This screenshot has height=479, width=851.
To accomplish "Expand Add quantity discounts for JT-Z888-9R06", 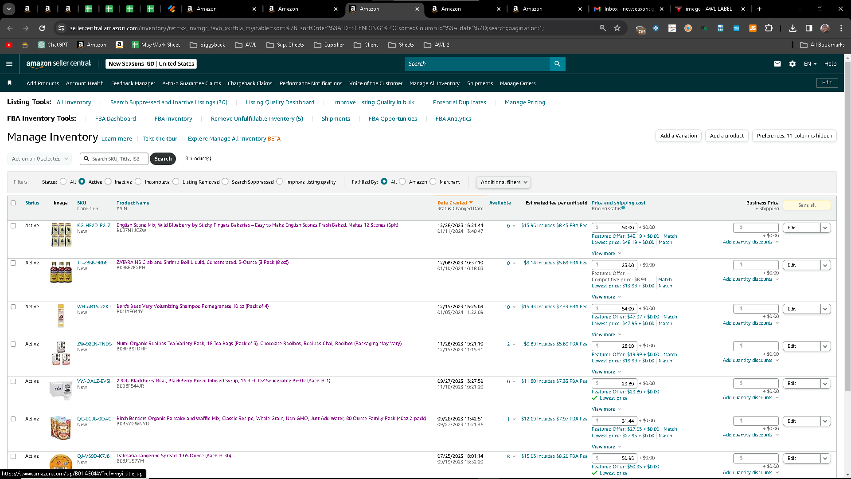I will (751, 279).
